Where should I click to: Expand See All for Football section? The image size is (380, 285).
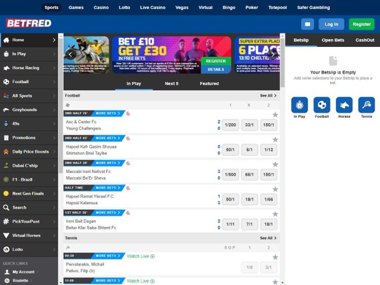tap(268, 96)
